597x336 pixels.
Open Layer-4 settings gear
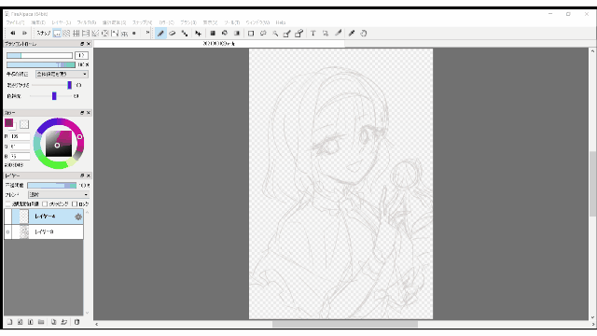click(78, 217)
